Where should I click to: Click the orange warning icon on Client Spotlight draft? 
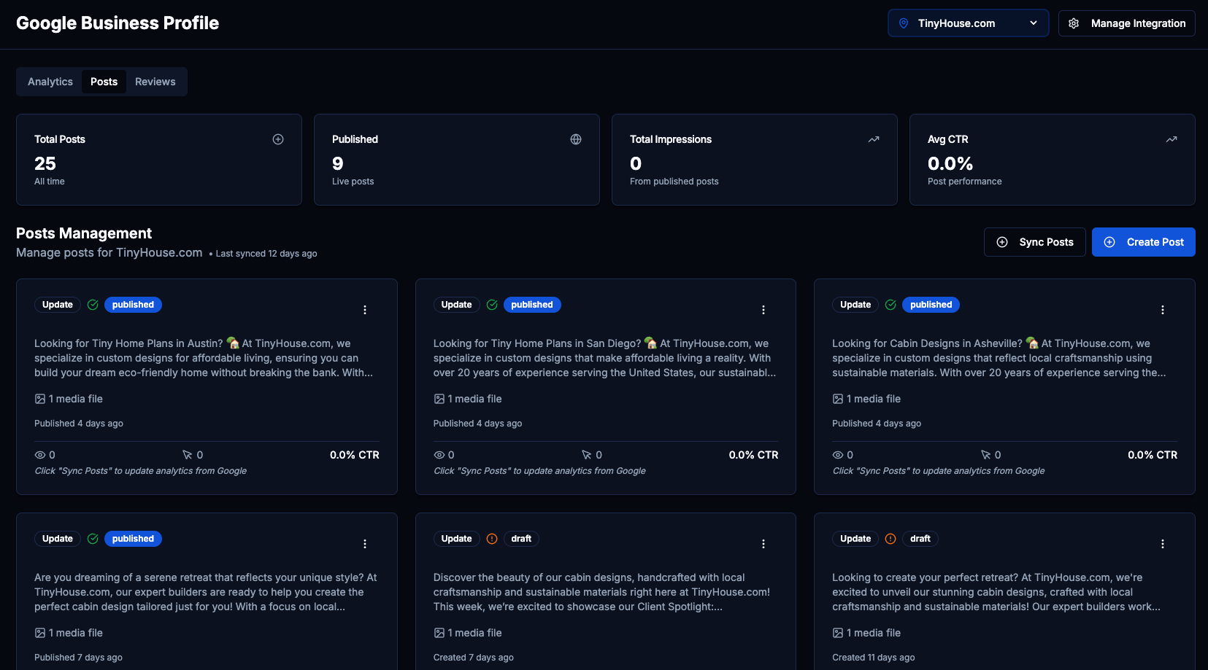pos(492,539)
